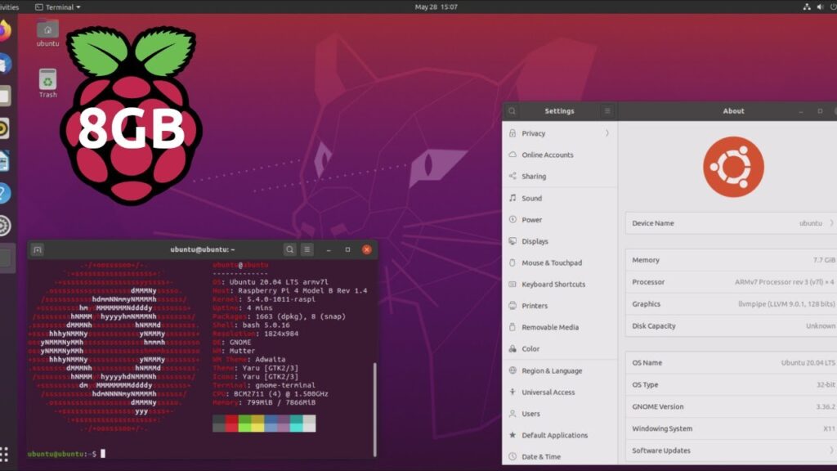Open the Trash desktop icon
The width and height of the screenshot is (837, 471).
coord(48,83)
